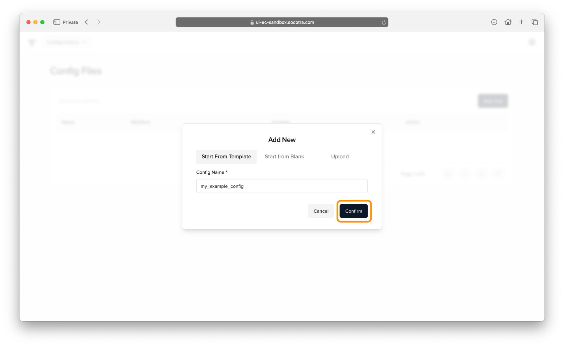Click the Confirm button in dialog
This screenshot has height=347, width=564.
click(x=353, y=211)
